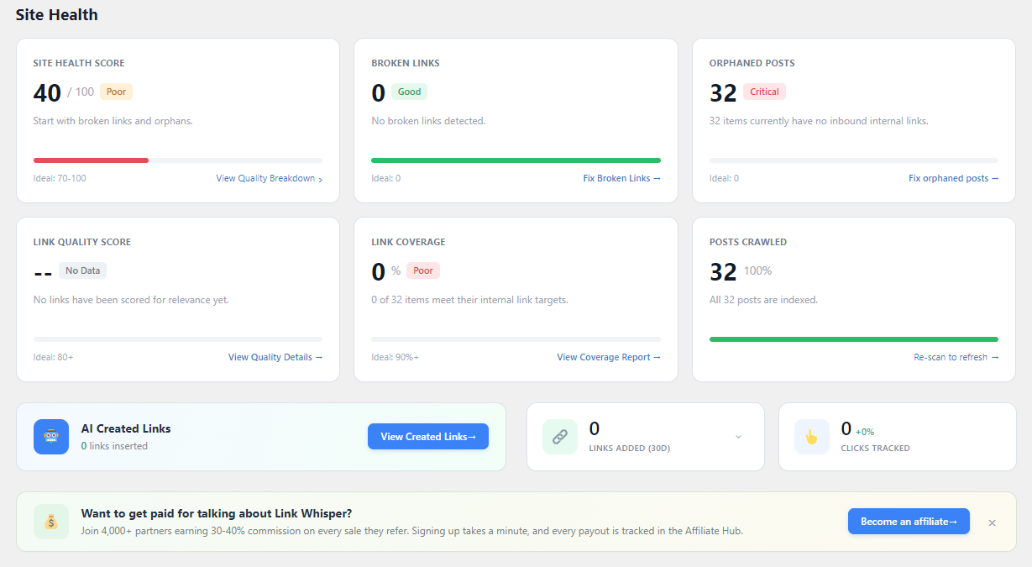Click the Poor badge beside 40 / 100
The image size is (1032, 567).
[116, 92]
